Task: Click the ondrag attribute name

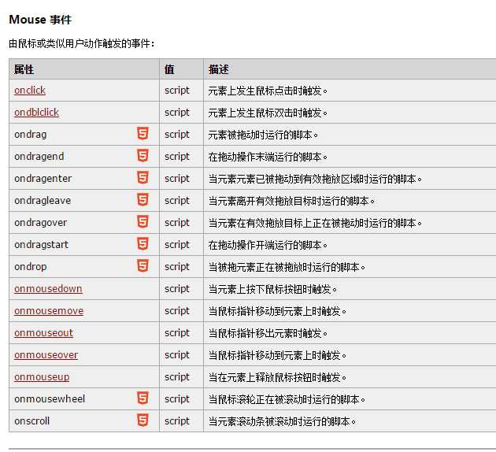Action: coord(31,135)
